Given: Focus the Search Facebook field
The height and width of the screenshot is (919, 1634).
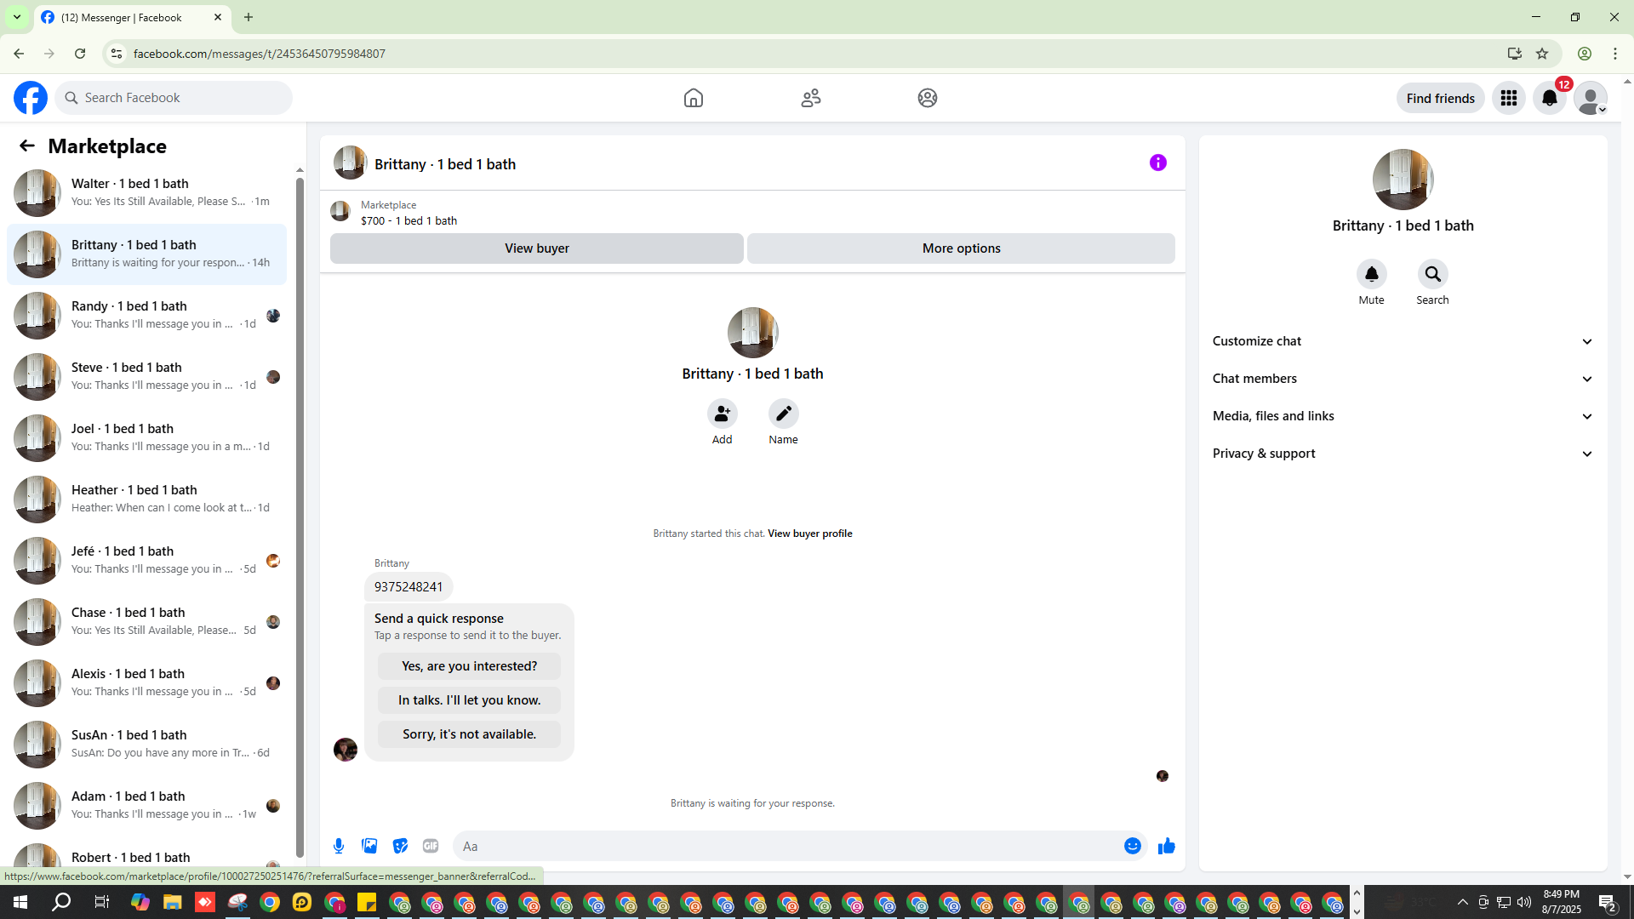Looking at the screenshot, I should pos(174,98).
